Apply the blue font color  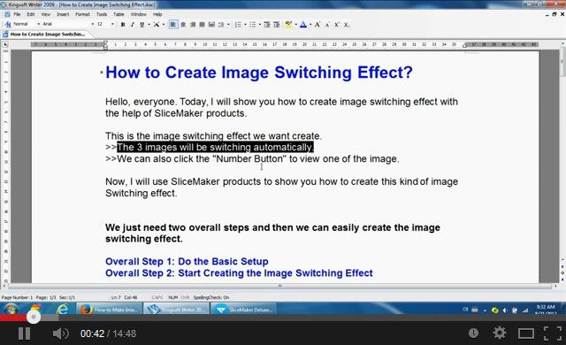(x=303, y=25)
